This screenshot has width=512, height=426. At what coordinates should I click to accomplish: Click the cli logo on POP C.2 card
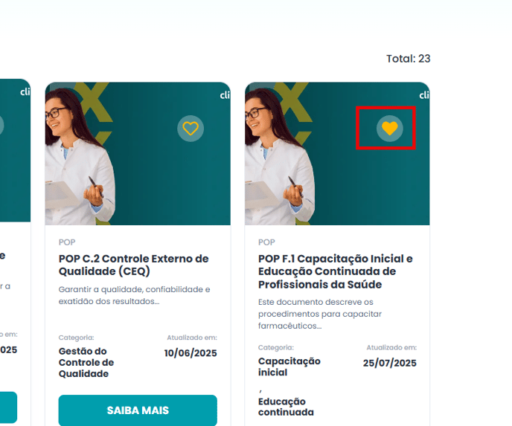pyautogui.click(x=225, y=95)
